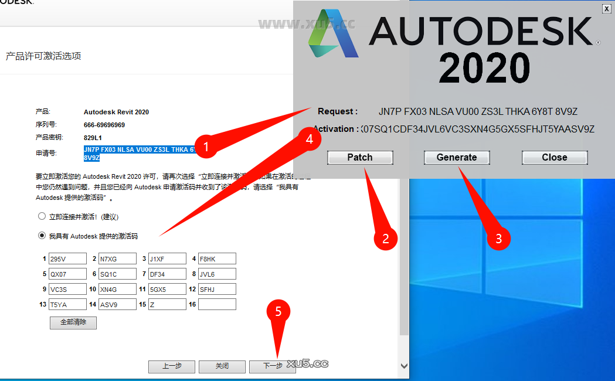Click the Patch button in the keygen
The height and width of the screenshot is (381, 615).
[359, 157]
